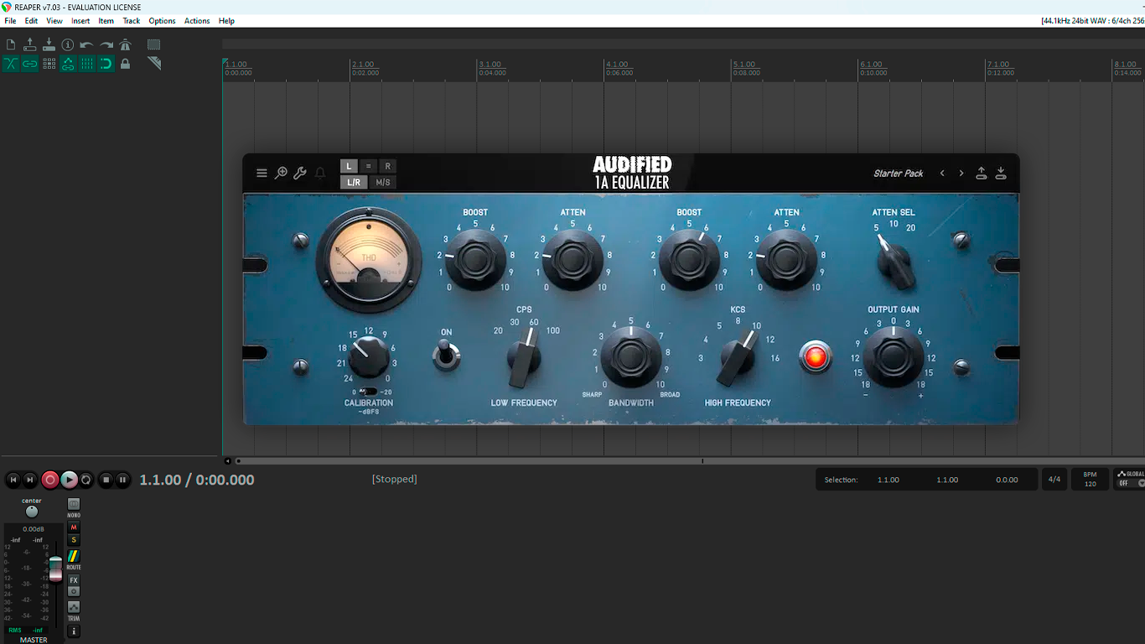Click the ATTEN SEL selector knob
Screen dimensions: 1145x644
point(894,264)
